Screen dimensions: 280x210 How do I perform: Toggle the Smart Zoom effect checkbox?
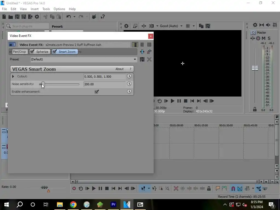(54, 52)
